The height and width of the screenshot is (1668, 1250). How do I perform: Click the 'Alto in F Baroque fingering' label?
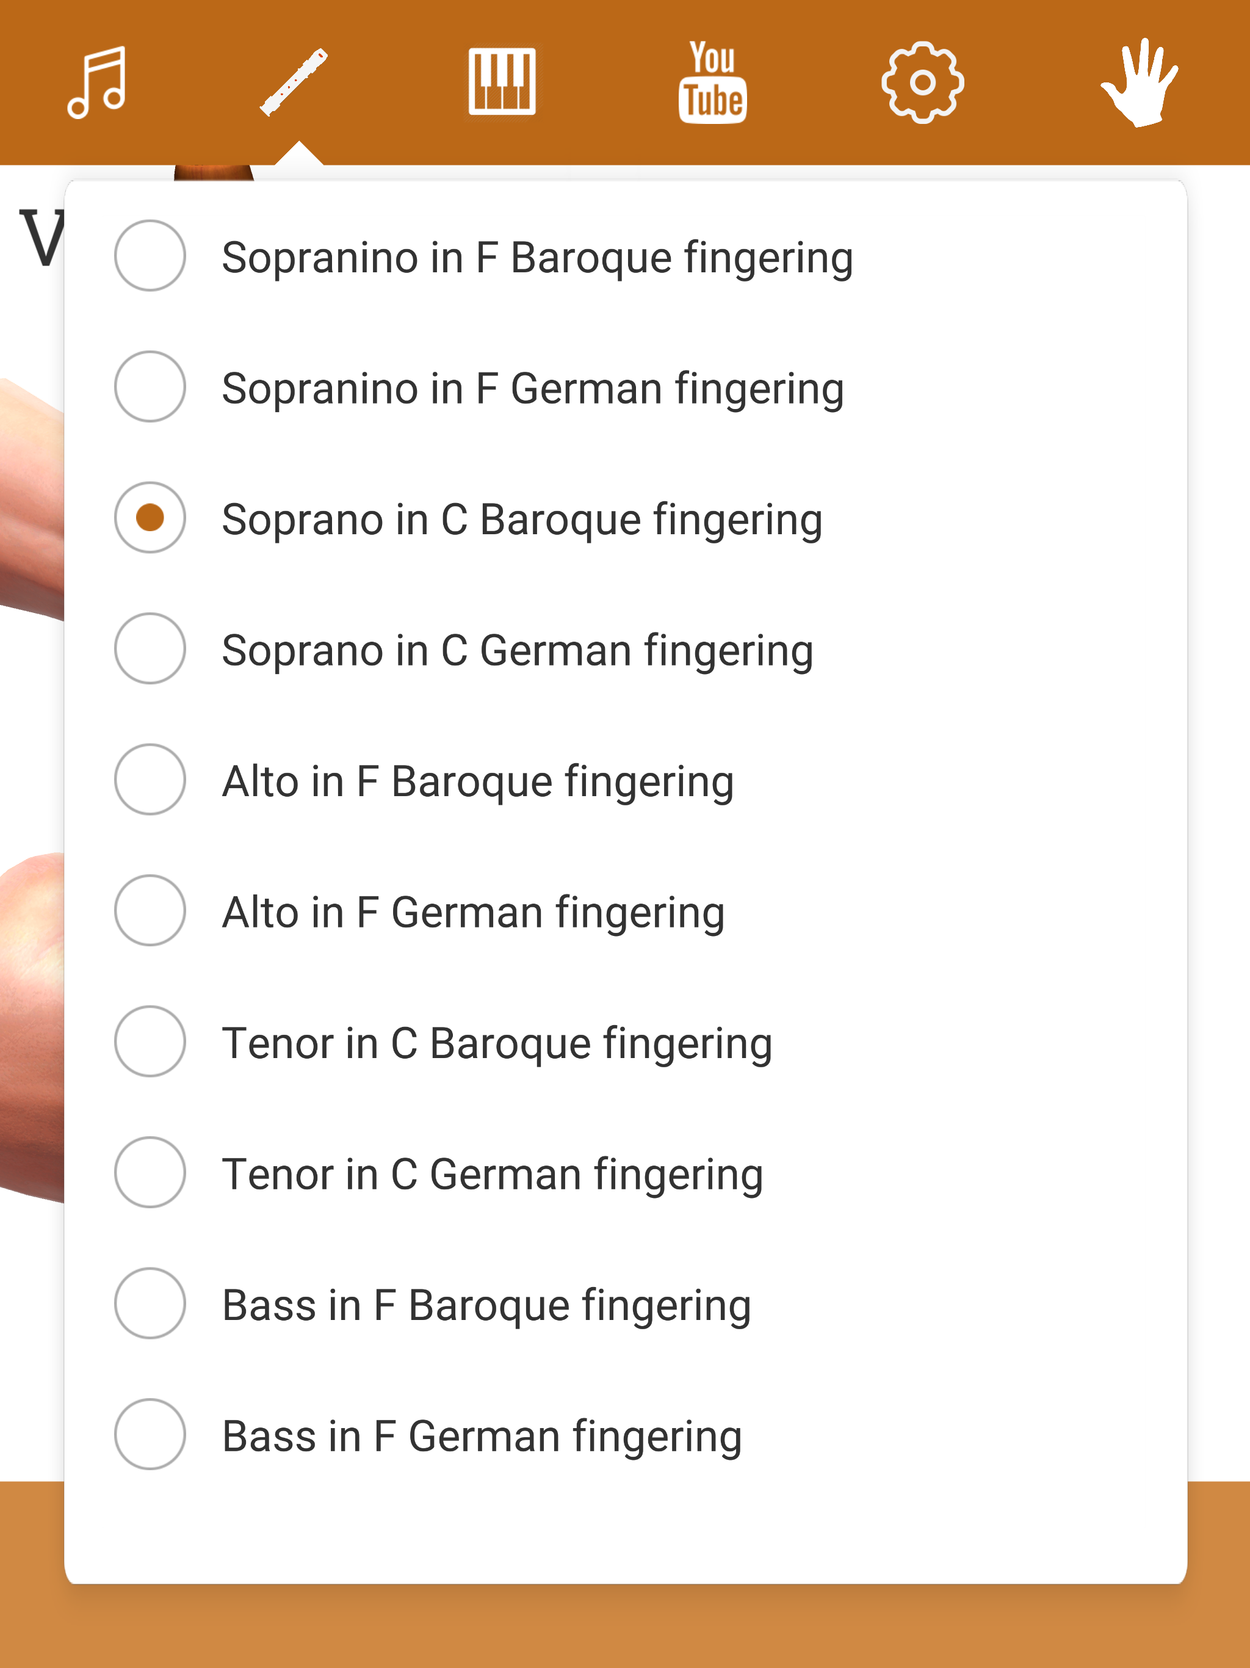coord(477,781)
